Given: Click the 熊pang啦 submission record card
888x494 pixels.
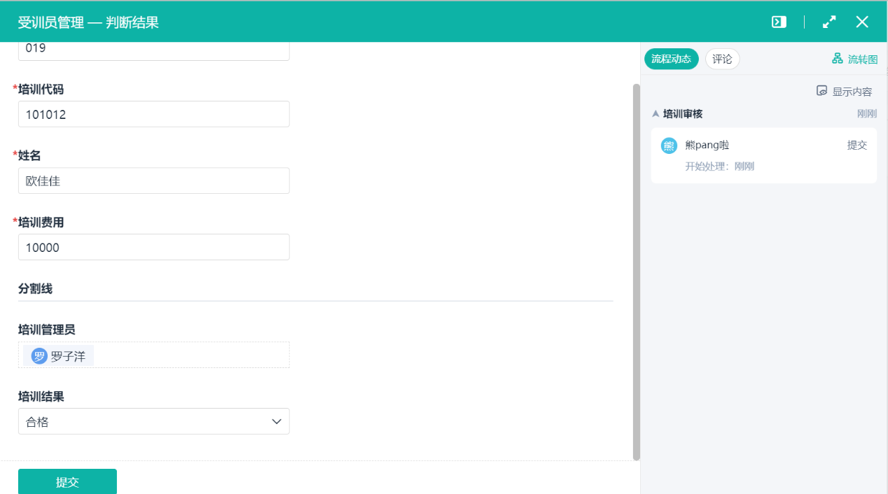Looking at the screenshot, I should click(763, 155).
